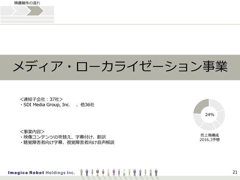240x180 pixels.
Task: Click the 24% value in donut chart
Action: click(x=210, y=114)
